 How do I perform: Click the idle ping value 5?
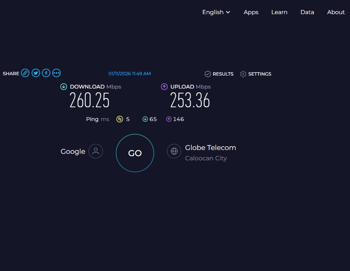tap(128, 119)
